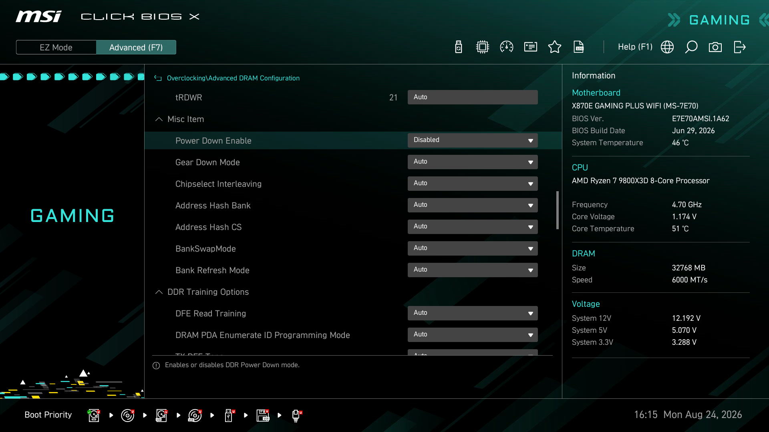Select the USB hard disk boot device icon
This screenshot has height=432, width=769.
161,415
